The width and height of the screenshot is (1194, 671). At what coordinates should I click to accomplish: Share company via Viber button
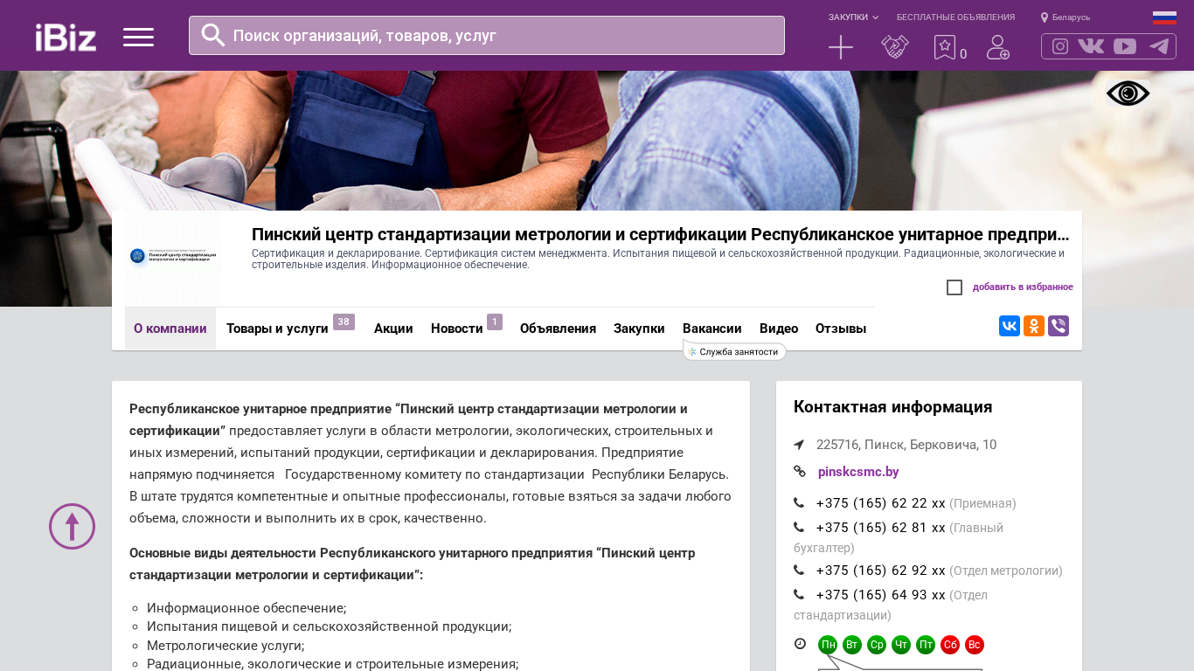1059,326
